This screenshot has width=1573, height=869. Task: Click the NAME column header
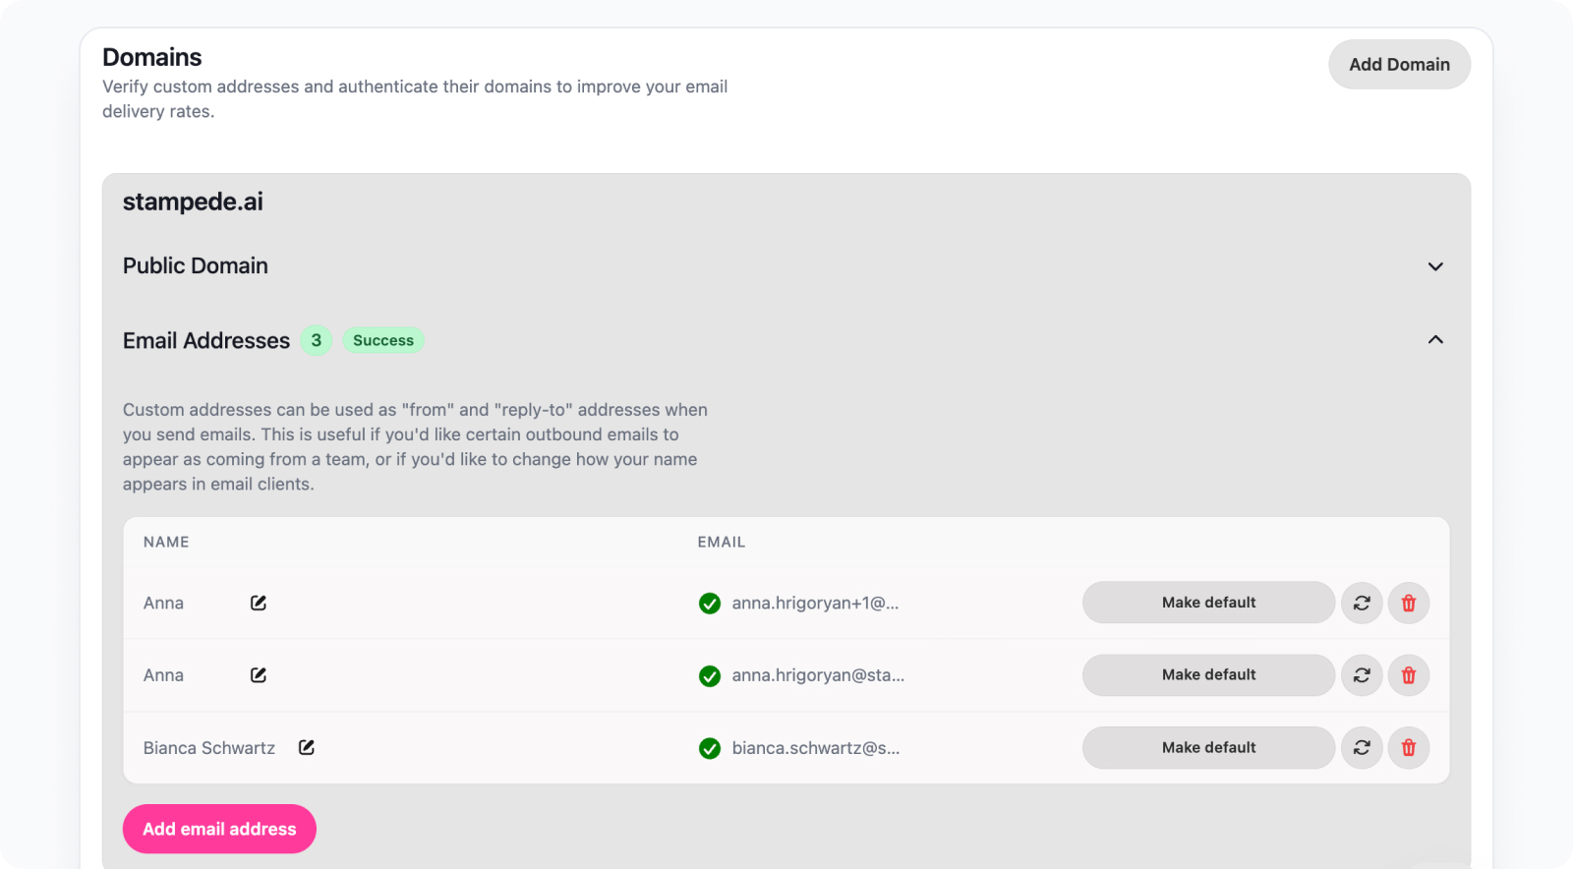coord(166,542)
